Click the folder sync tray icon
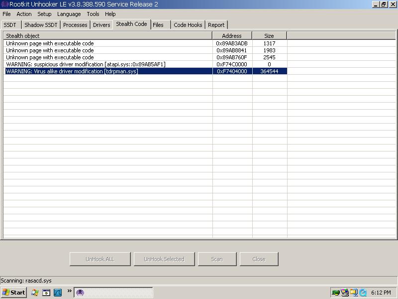The width and height of the screenshot is (398, 299). coord(354,293)
